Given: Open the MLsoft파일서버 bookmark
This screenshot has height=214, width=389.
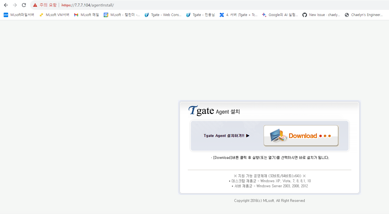Looking at the screenshot, I should 19,15.
